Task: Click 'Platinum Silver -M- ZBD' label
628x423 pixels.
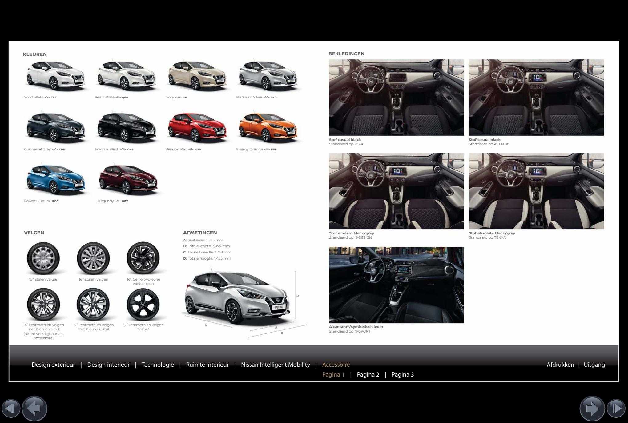Action: [256, 97]
